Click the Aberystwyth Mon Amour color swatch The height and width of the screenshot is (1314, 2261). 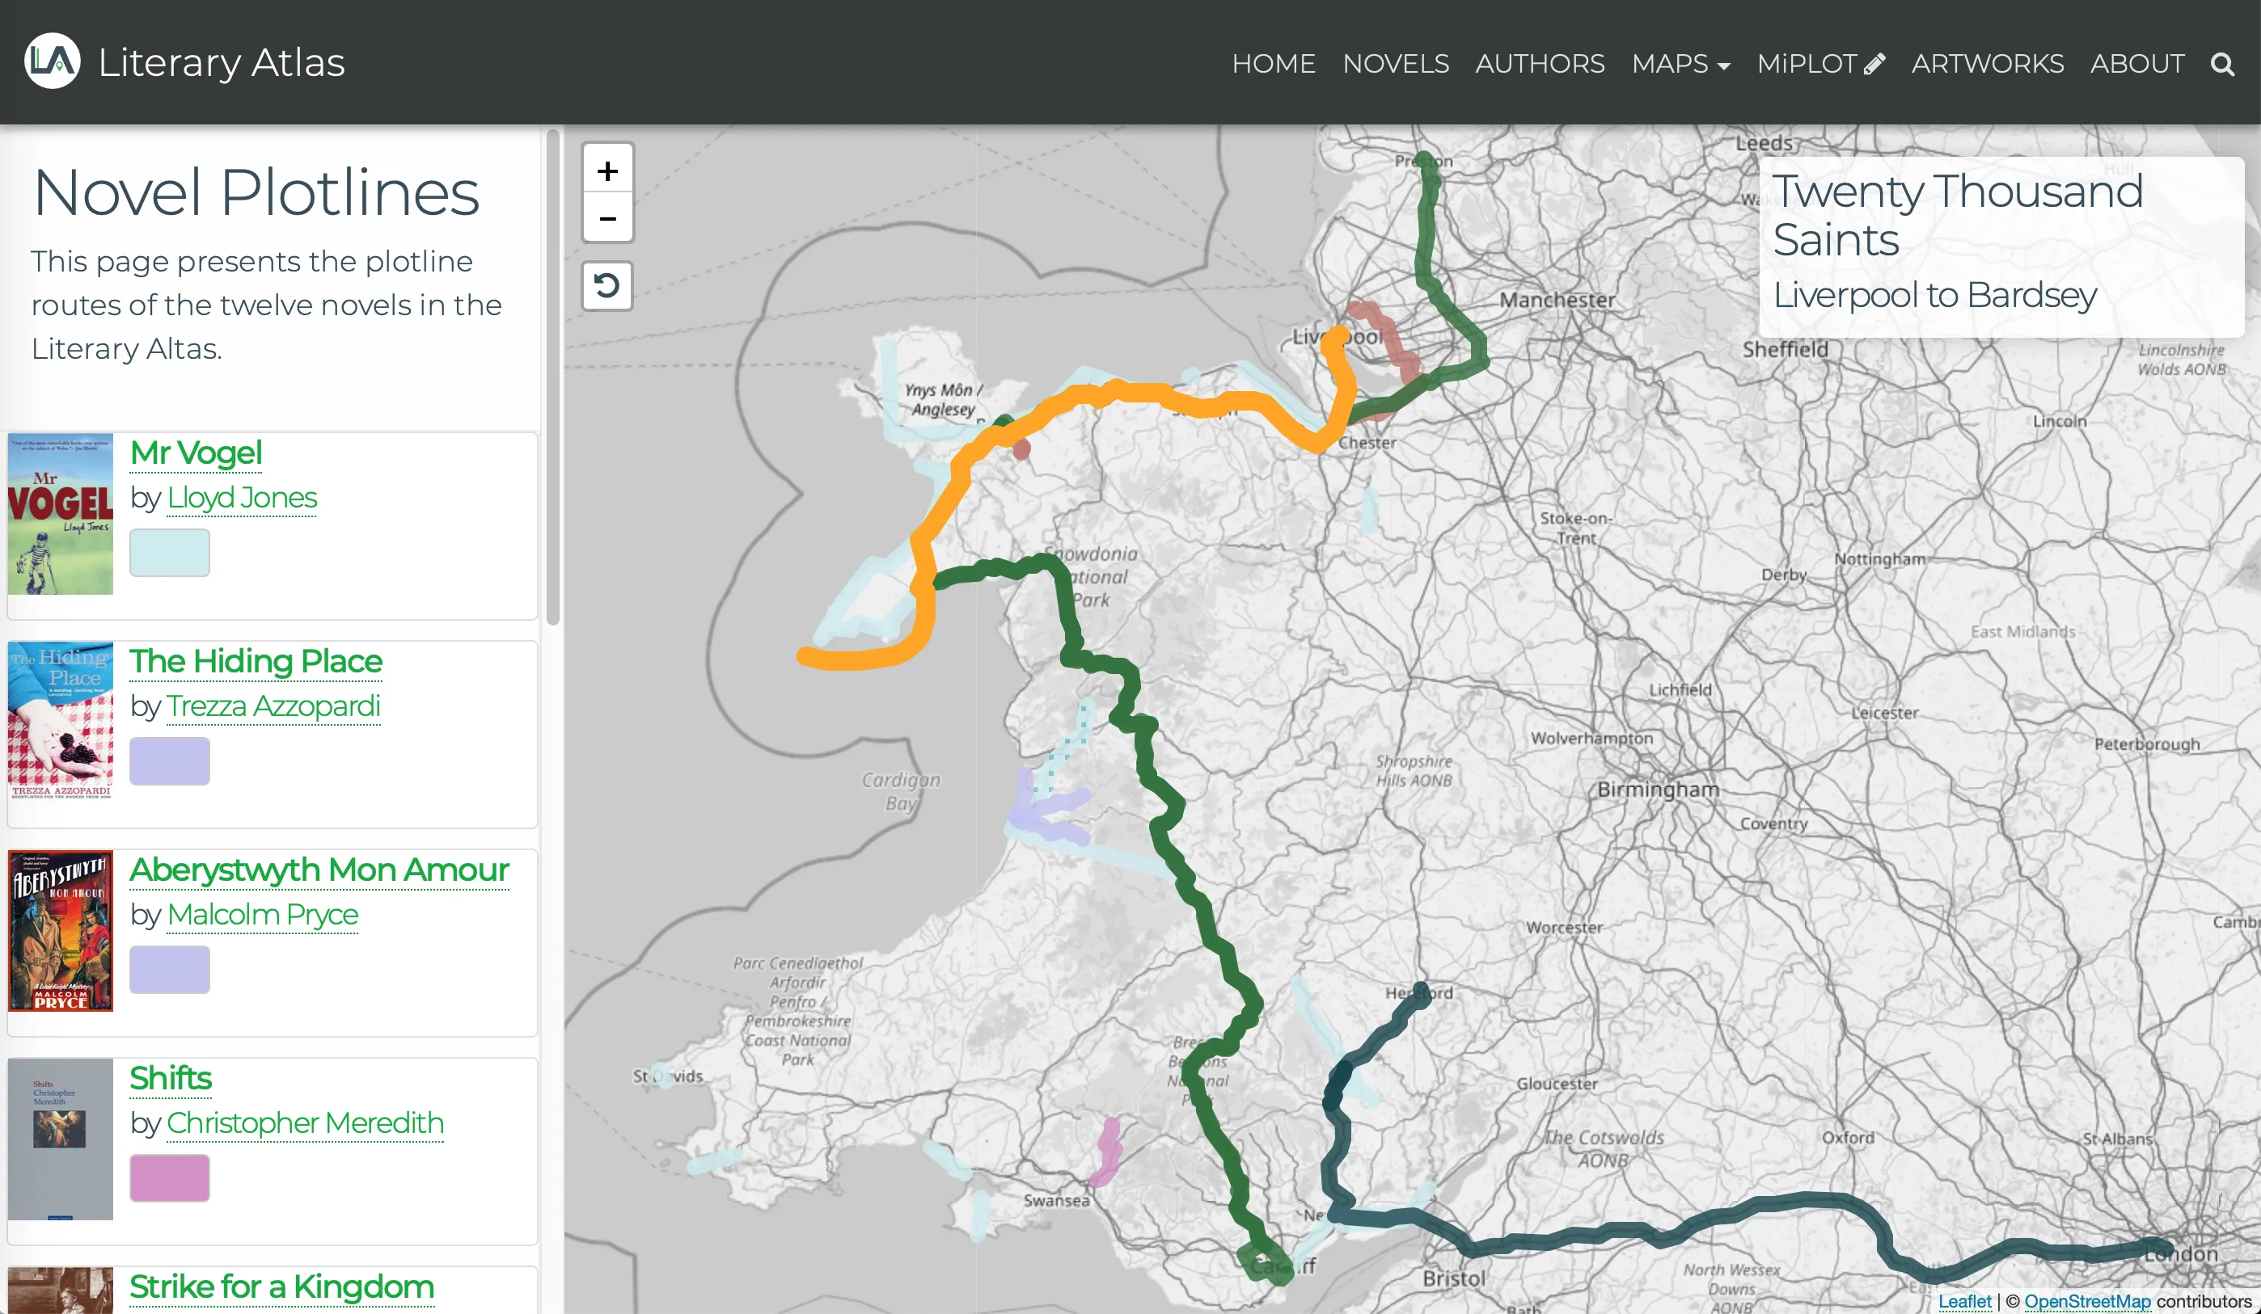click(169, 968)
